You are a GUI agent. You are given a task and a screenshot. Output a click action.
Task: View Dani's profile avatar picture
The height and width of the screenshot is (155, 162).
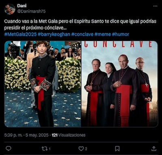pyautogui.click(x=10, y=9)
